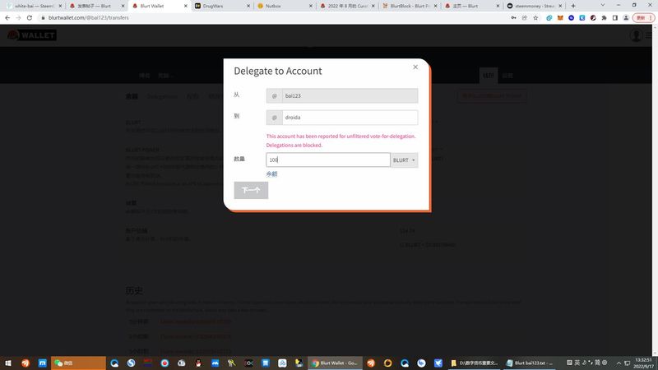This screenshot has width=658, height=370.
Task: Open the BlurtBlock browser tab
Action: tap(409, 6)
